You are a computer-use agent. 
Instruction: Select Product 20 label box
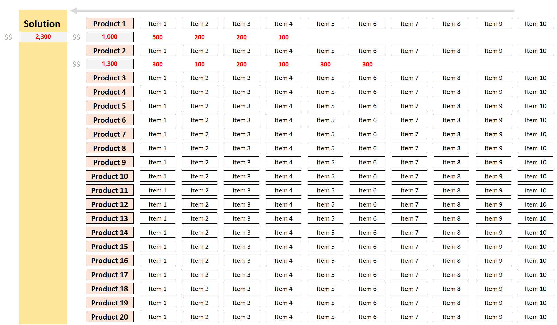click(x=109, y=317)
